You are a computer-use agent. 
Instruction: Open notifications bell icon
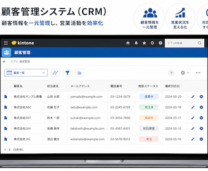(x=136, y=43)
